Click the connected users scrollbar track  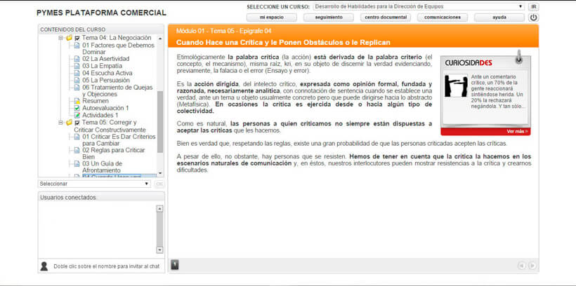tap(159, 229)
